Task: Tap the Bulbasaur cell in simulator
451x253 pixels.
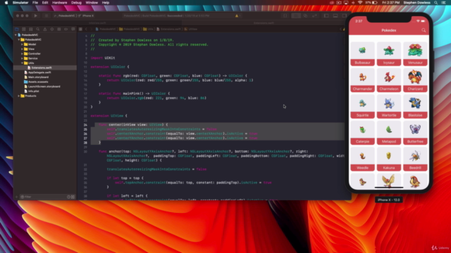Action: pyautogui.click(x=362, y=53)
